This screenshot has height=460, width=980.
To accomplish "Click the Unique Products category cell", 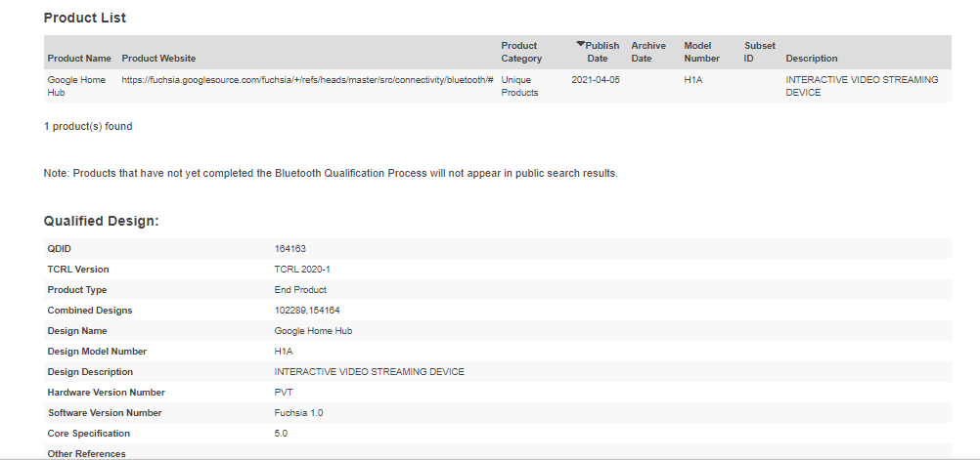I will 519,86.
